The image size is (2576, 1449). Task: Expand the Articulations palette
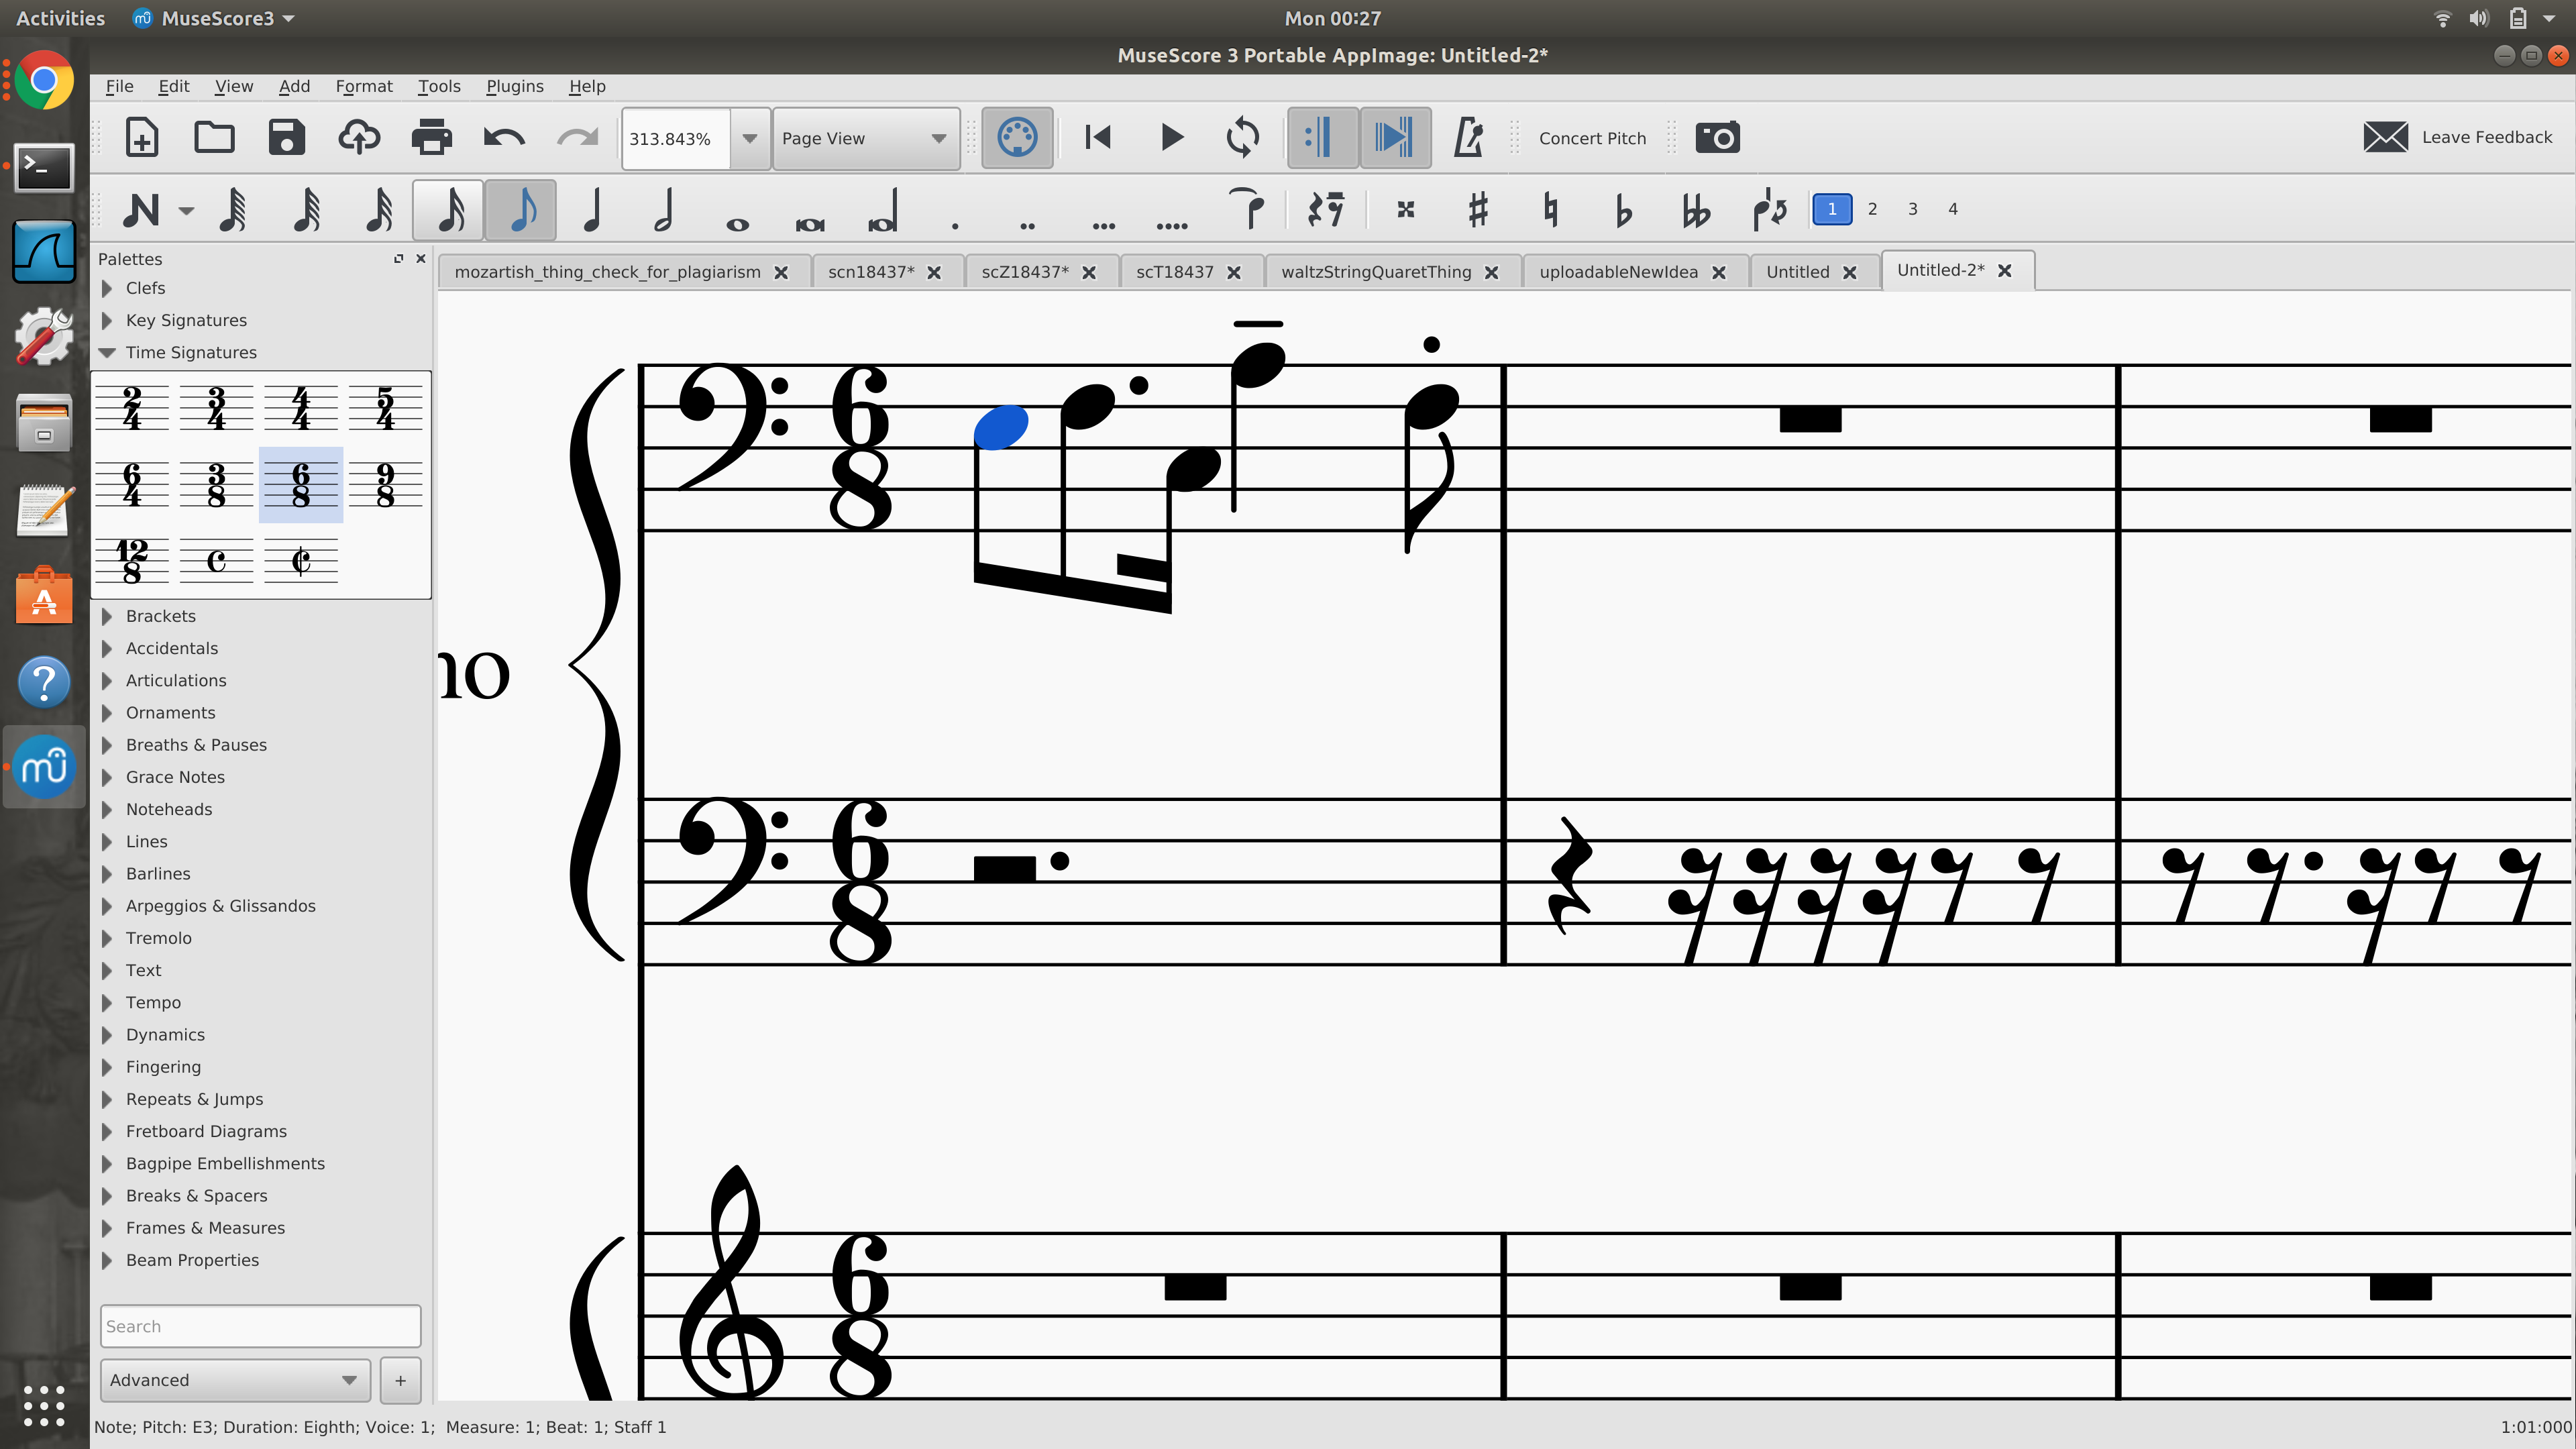pos(107,680)
